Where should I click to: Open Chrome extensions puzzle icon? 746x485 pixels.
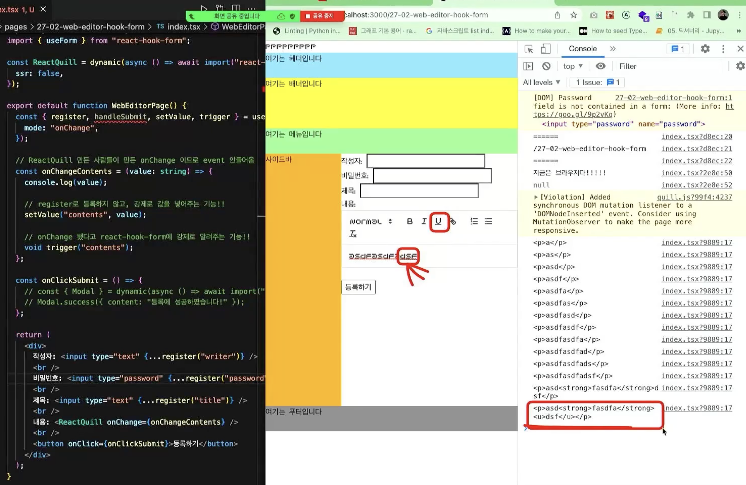pyautogui.click(x=690, y=15)
